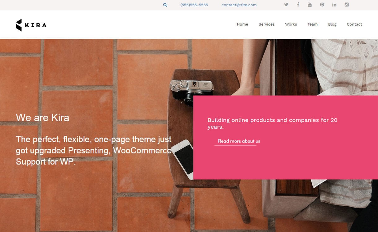Open the YouTube social icon
The height and width of the screenshot is (232, 378).
[310, 5]
